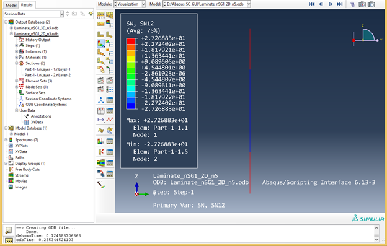
Task: Select Free Body Cuts item
Action: 27,169
